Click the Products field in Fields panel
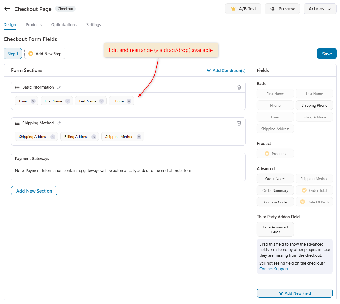The image size is (340, 304). click(x=275, y=154)
